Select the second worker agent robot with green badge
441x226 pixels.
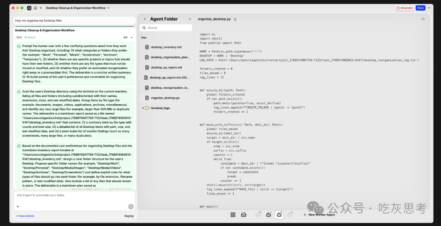[x=269, y=215]
